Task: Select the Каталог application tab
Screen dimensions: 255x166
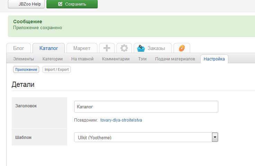Action: (x=49, y=48)
